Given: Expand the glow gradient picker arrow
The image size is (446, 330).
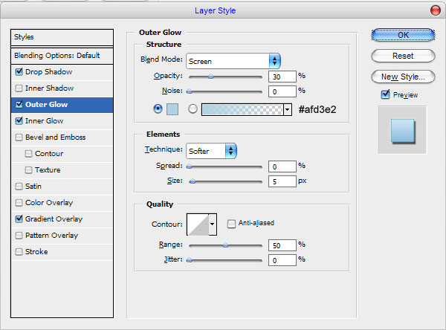Looking at the screenshot, I should [x=288, y=109].
